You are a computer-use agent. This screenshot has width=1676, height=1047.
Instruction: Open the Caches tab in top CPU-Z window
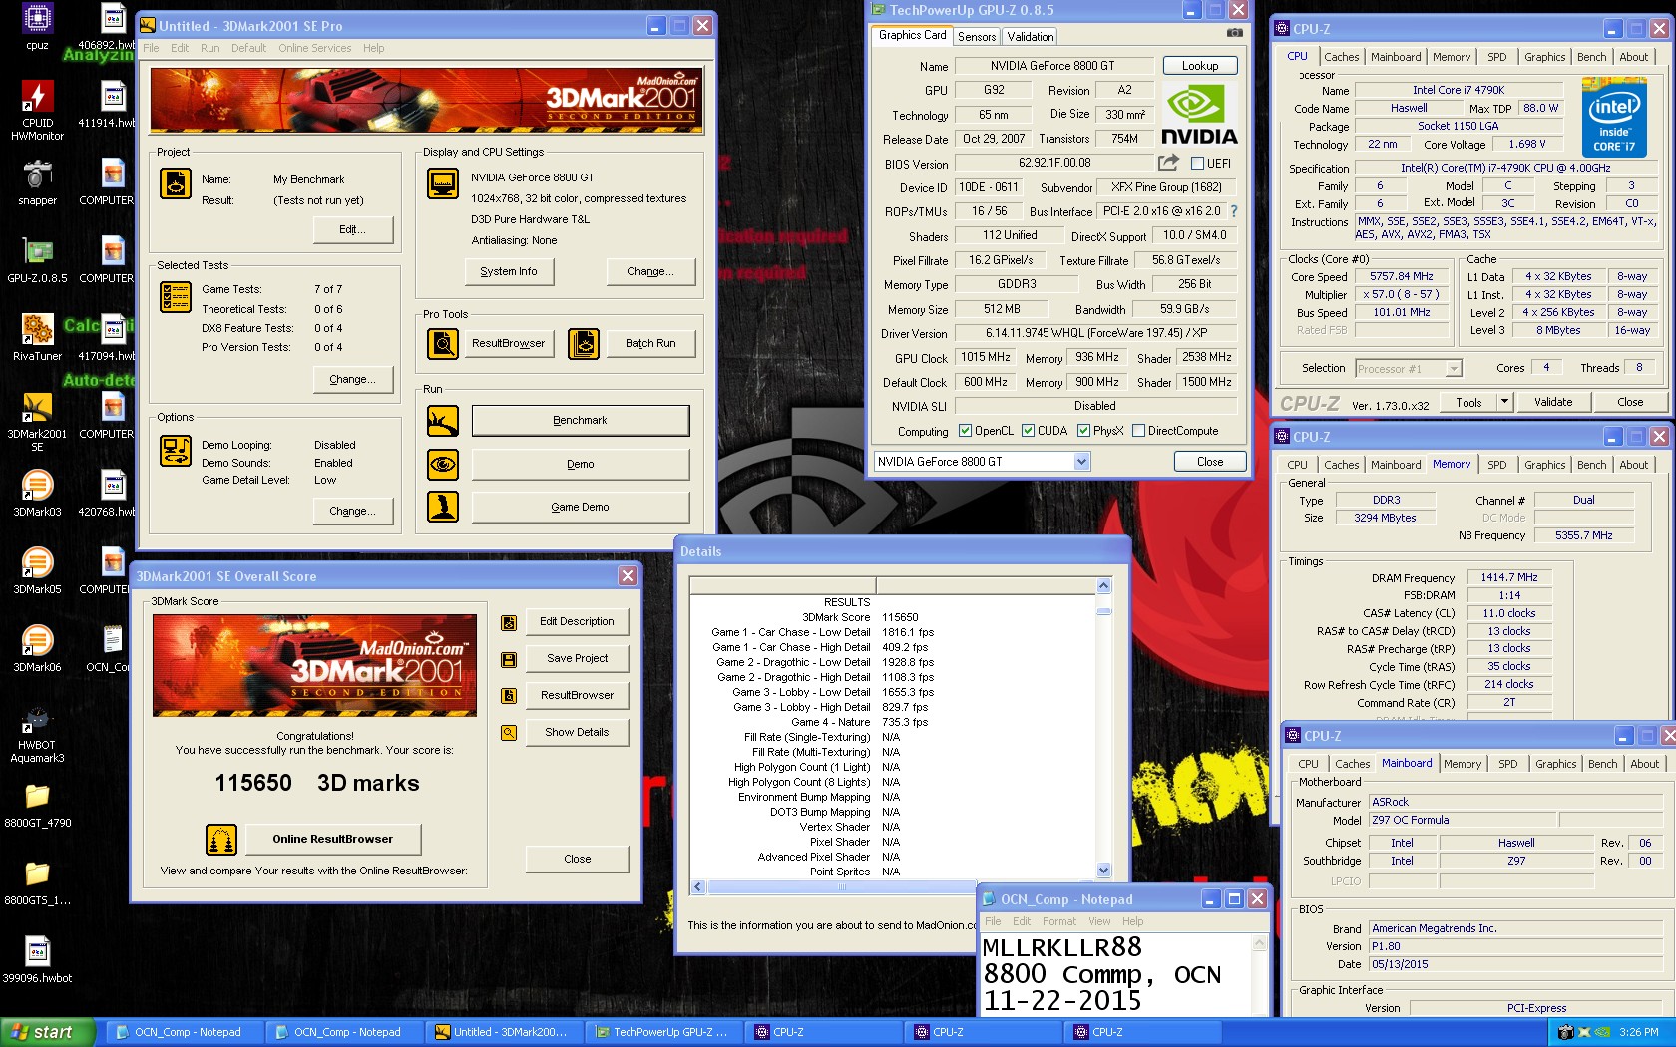(1341, 57)
